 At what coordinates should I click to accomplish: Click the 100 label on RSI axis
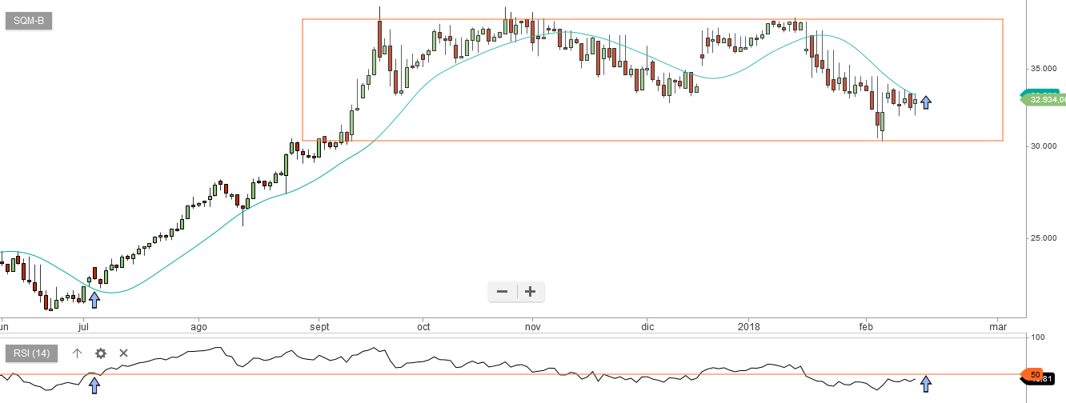(1038, 338)
